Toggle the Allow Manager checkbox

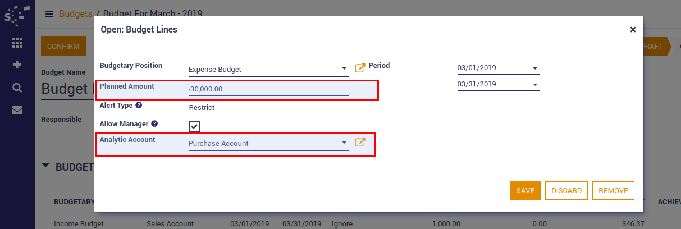194,126
